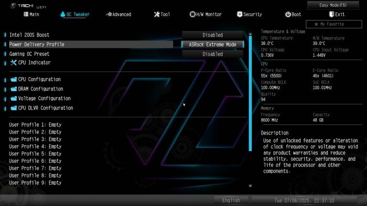Open Intel 200S Boost Disabled dropdown
This screenshot has width=367, height=206.
(213, 35)
